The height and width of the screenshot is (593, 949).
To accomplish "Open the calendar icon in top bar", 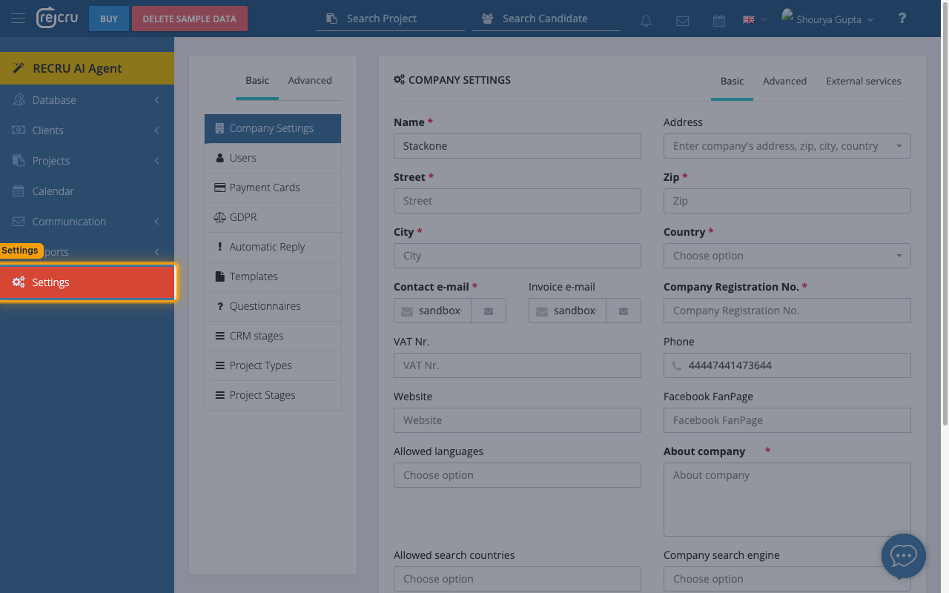I will pyautogui.click(x=719, y=21).
